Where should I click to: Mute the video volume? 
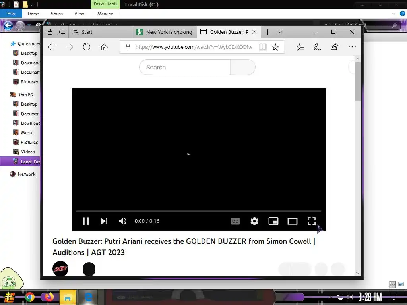pos(123,221)
